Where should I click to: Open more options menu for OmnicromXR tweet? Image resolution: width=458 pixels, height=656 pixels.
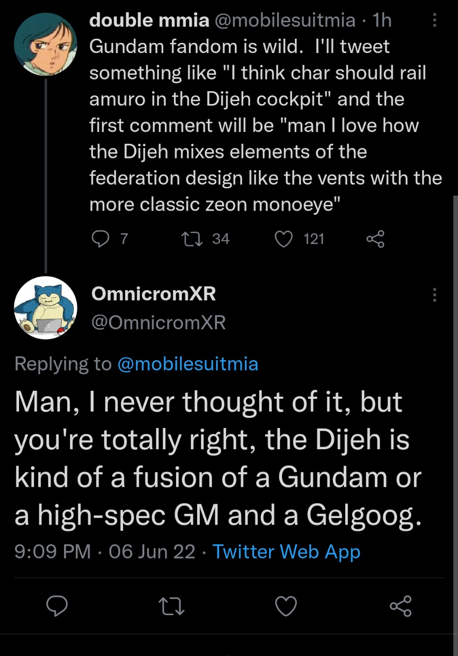pyautogui.click(x=435, y=295)
